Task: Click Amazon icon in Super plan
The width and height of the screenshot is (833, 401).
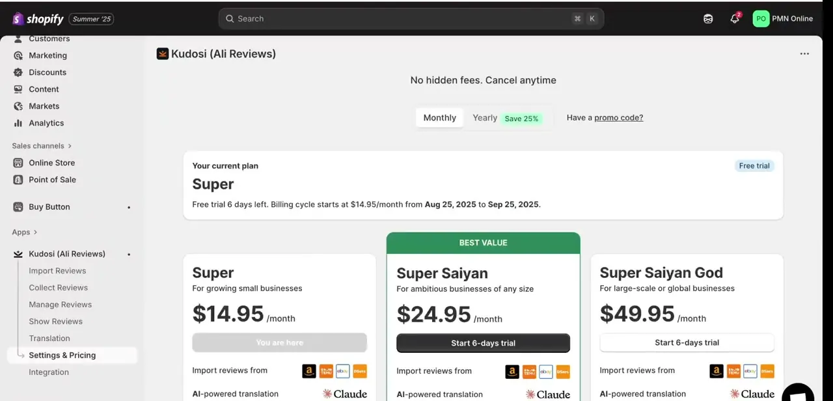Action: coord(309,371)
